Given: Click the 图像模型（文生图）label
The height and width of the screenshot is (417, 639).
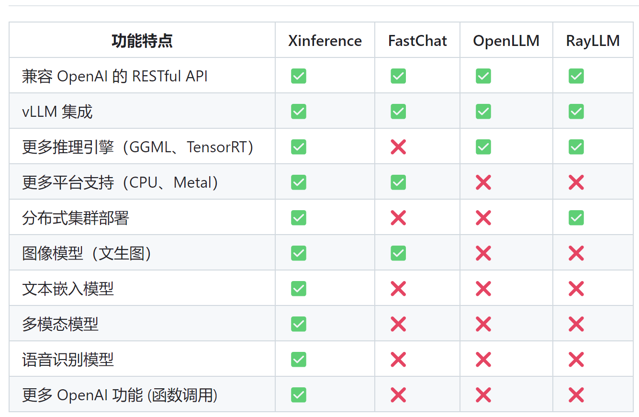Looking at the screenshot, I should coord(87,253).
